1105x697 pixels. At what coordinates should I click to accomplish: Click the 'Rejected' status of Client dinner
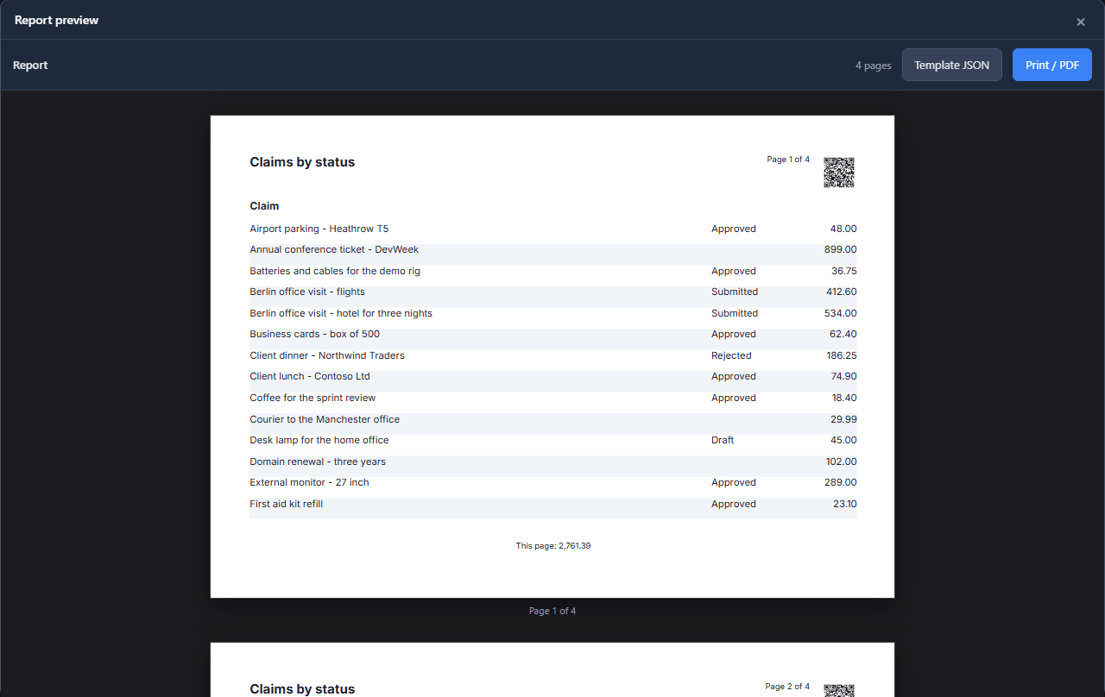click(x=731, y=355)
